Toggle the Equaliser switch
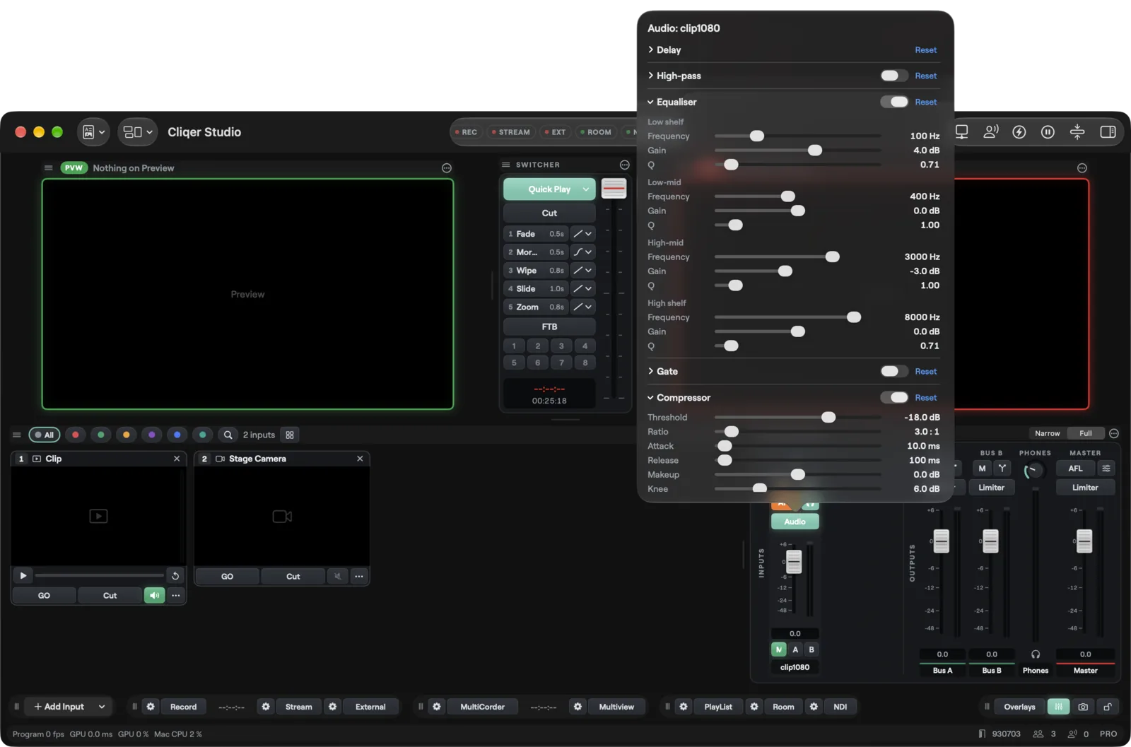The width and height of the screenshot is (1131, 747). 894,102
